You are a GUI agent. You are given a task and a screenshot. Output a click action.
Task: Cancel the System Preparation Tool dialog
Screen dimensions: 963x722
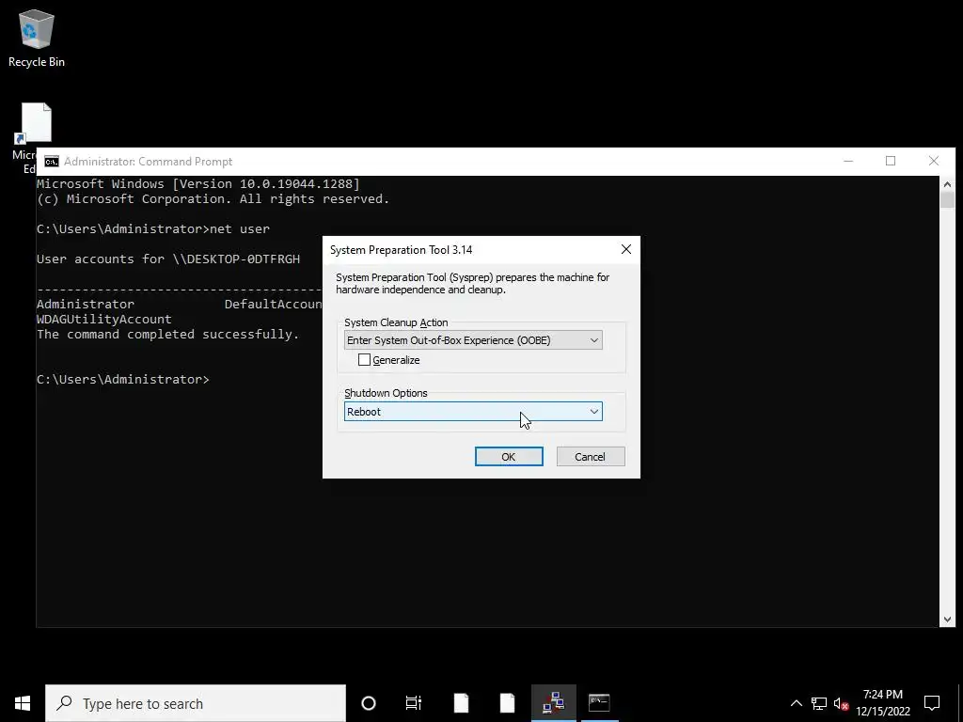(x=591, y=456)
